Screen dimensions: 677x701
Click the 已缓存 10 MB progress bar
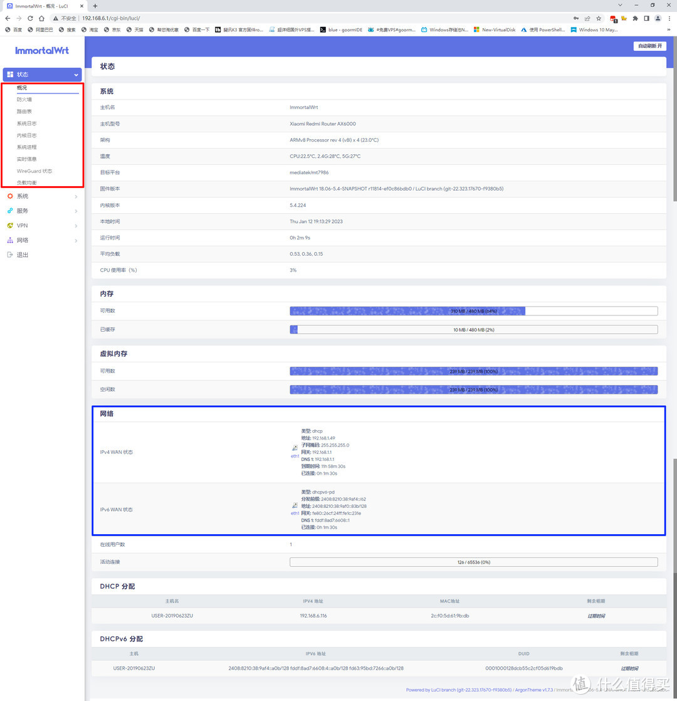[x=474, y=330]
